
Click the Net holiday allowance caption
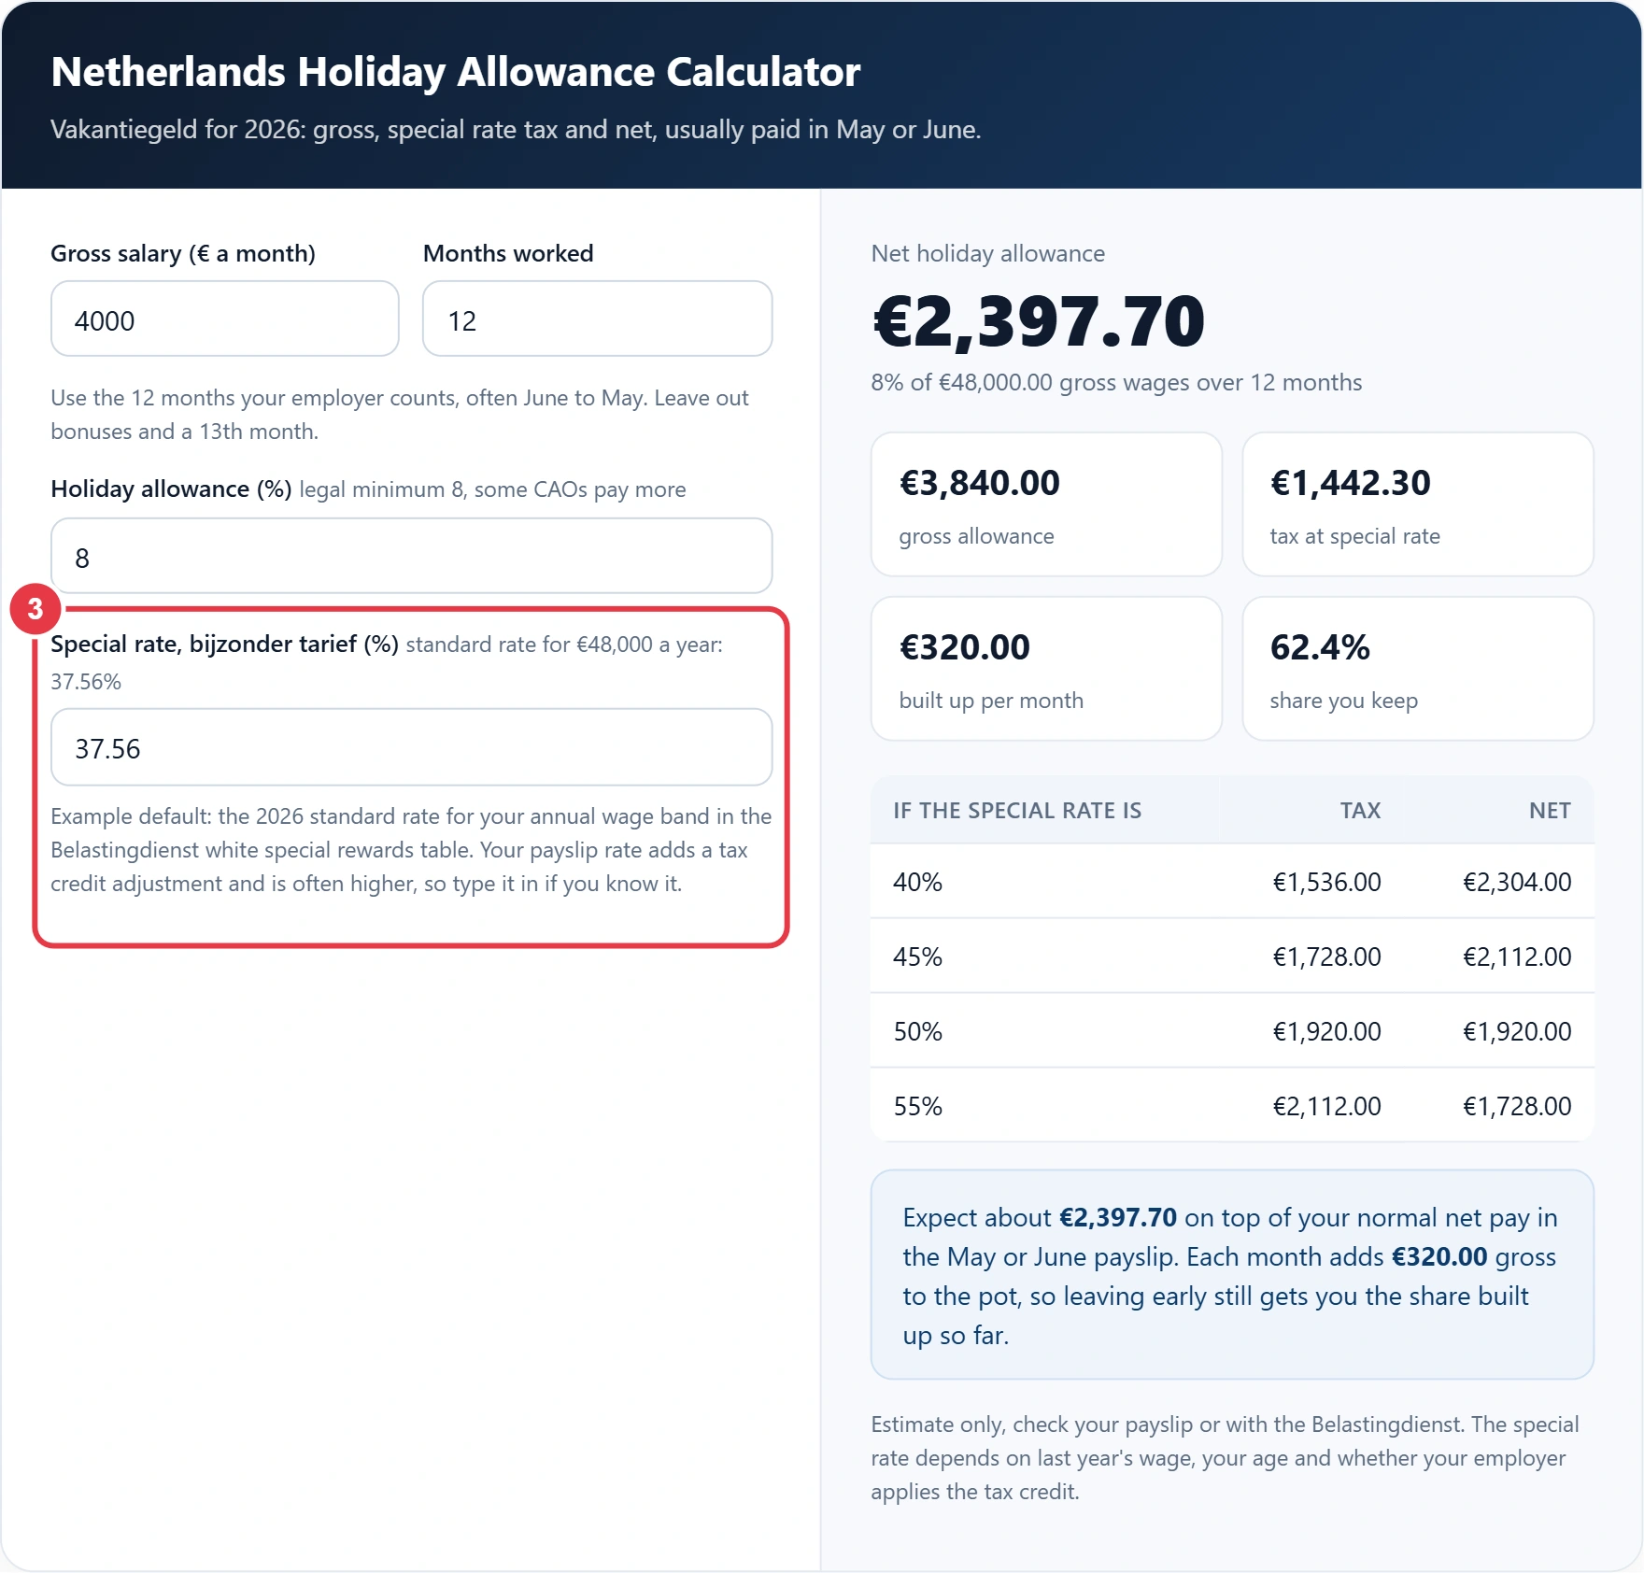(988, 253)
